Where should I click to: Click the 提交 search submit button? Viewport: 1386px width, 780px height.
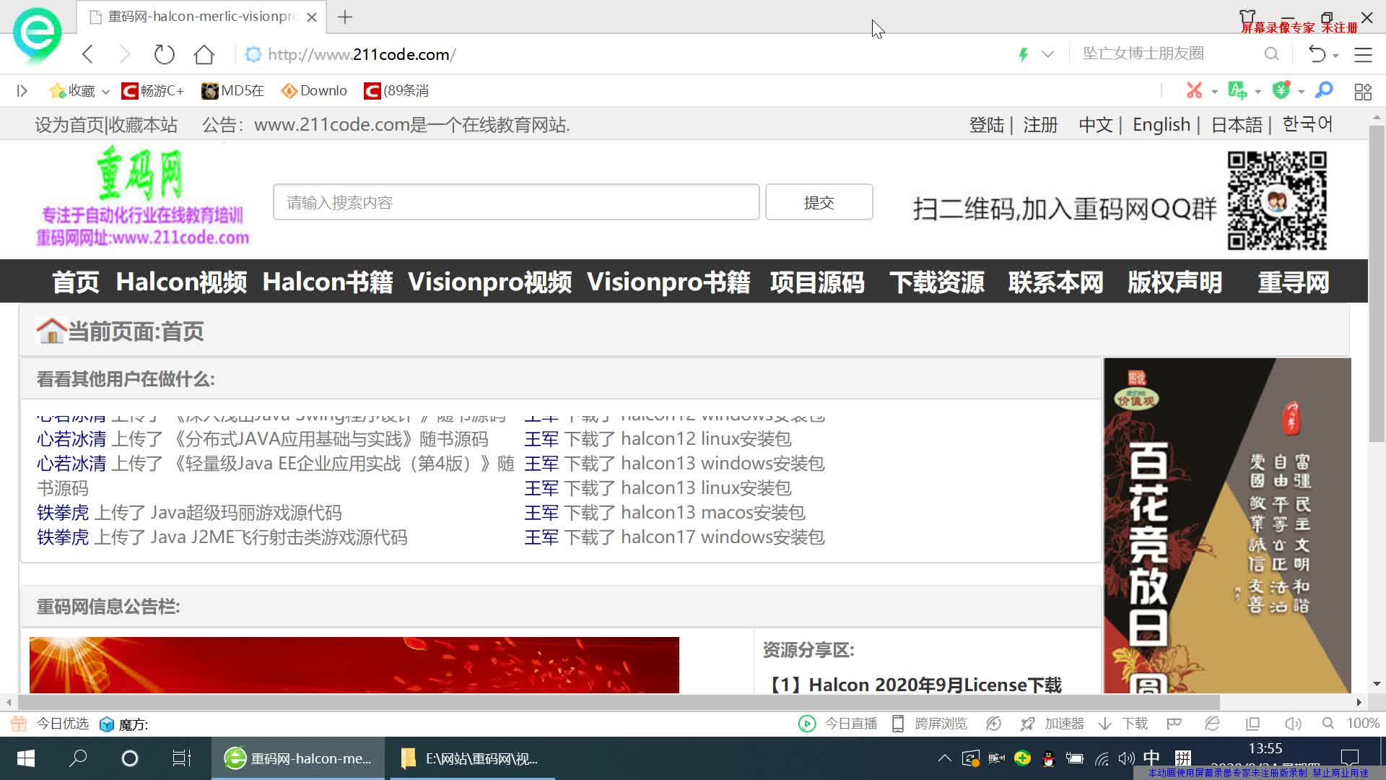[818, 202]
